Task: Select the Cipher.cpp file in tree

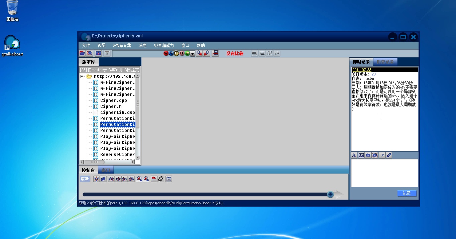Action: pos(114,100)
